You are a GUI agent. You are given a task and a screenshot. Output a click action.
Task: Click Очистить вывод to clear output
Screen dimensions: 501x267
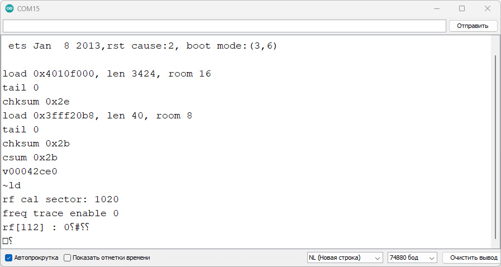coord(470,258)
